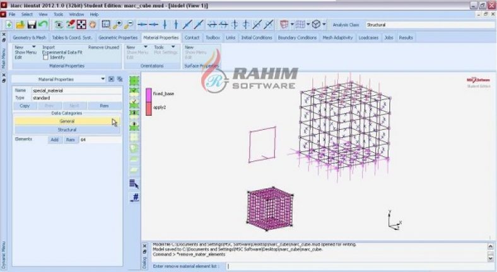497x272 pixels.
Task: Tick the Identify checkbox
Action: pyautogui.click(x=45, y=57)
